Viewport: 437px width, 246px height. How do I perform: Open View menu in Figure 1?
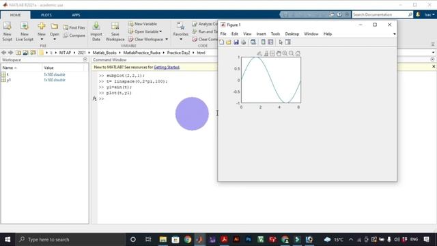click(247, 33)
